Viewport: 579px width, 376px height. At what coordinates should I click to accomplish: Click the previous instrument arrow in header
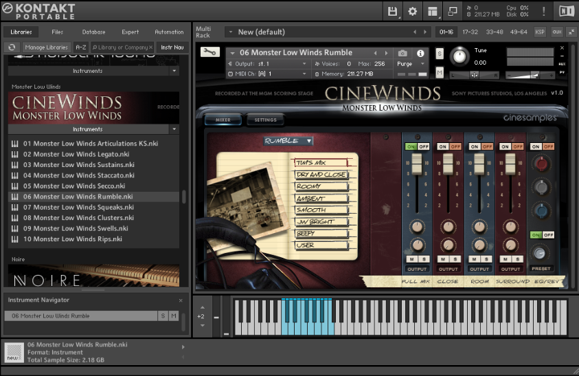click(x=376, y=53)
